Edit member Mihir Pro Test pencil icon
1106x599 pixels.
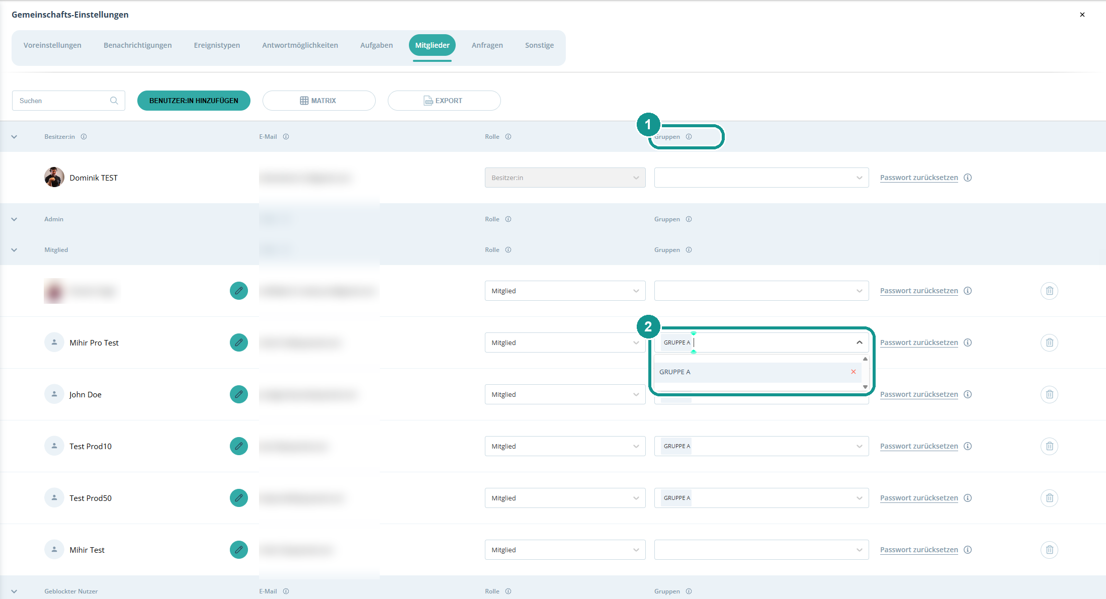(239, 343)
